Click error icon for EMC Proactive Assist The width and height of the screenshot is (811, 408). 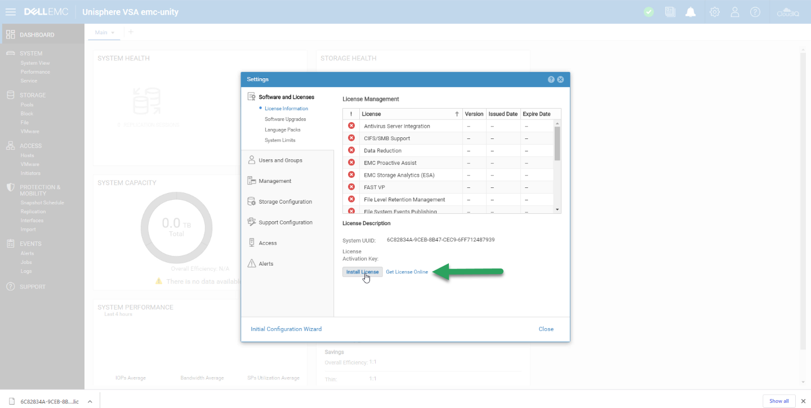[x=351, y=163]
